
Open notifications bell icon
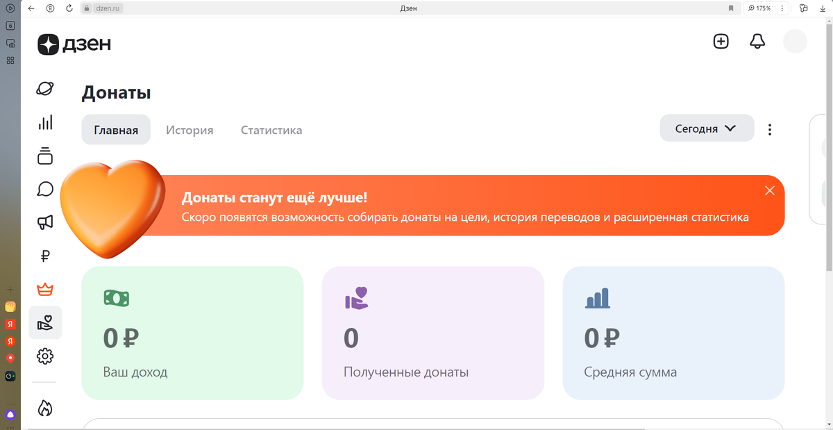click(757, 42)
